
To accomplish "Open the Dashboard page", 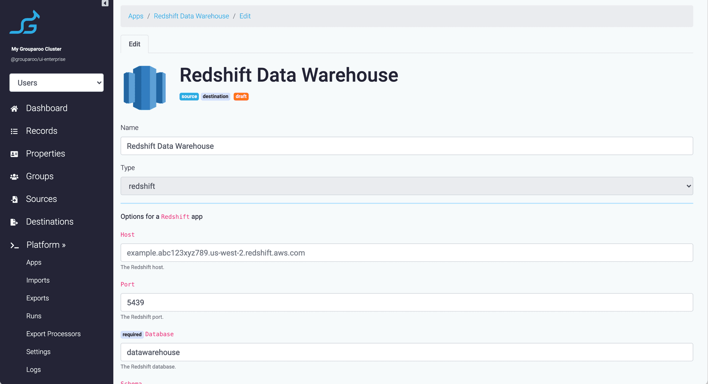I will tap(47, 108).
